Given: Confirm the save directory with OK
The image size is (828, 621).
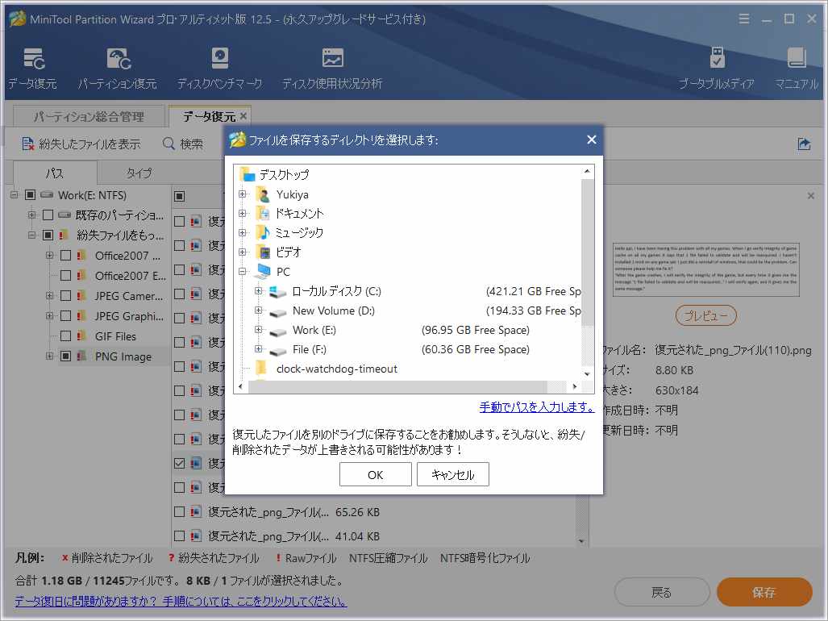Looking at the screenshot, I should point(375,474).
